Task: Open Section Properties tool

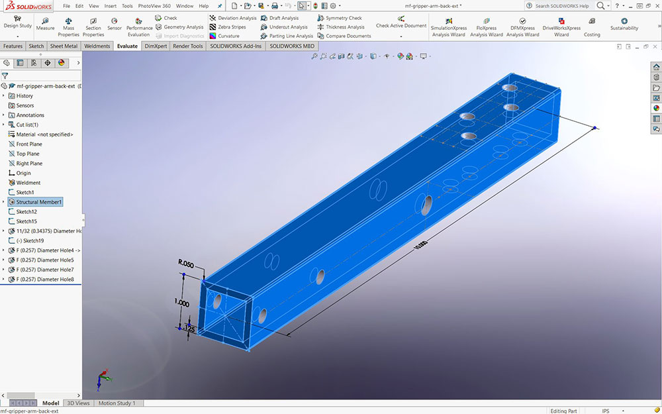Action: coord(93,25)
